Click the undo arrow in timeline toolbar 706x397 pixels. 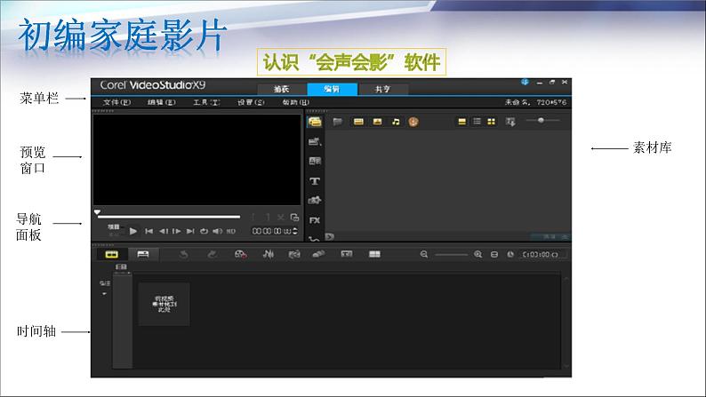[x=184, y=255]
